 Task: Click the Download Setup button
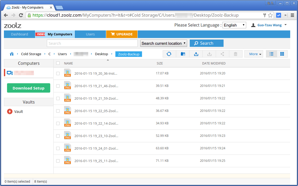[x=29, y=88]
